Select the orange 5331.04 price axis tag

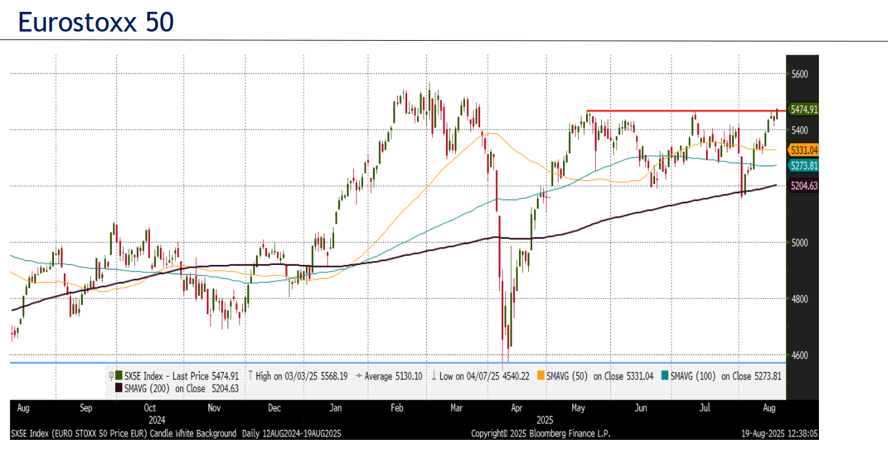pyautogui.click(x=802, y=150)
